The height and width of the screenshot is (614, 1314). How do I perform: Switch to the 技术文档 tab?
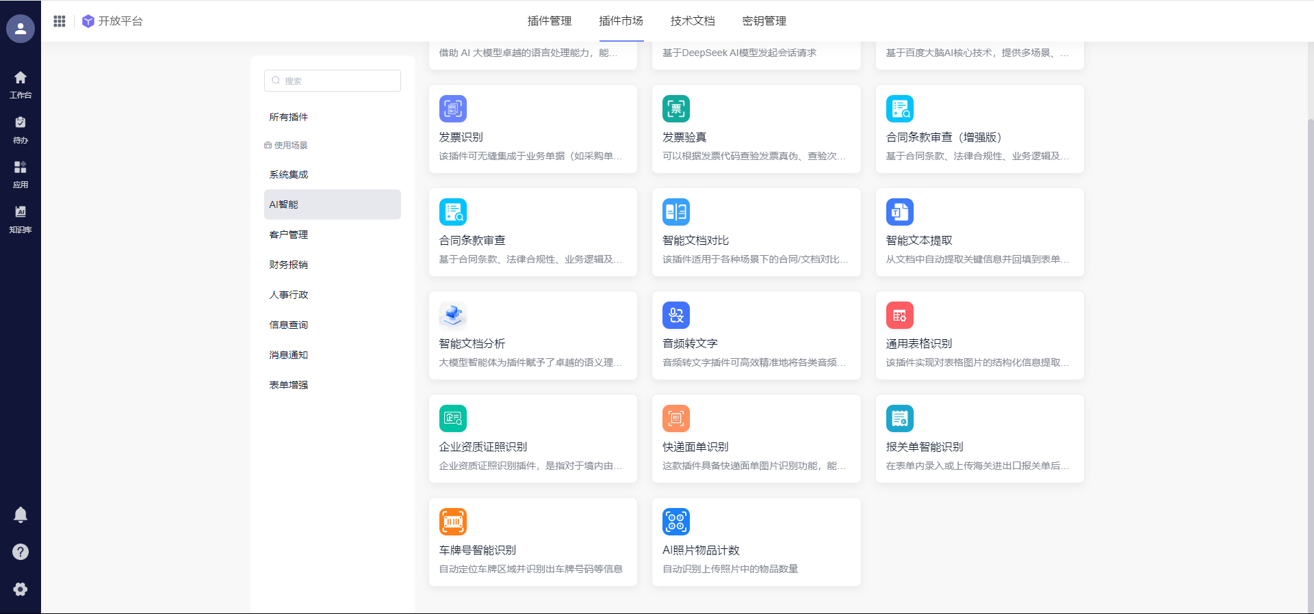(x=692, y=21)
